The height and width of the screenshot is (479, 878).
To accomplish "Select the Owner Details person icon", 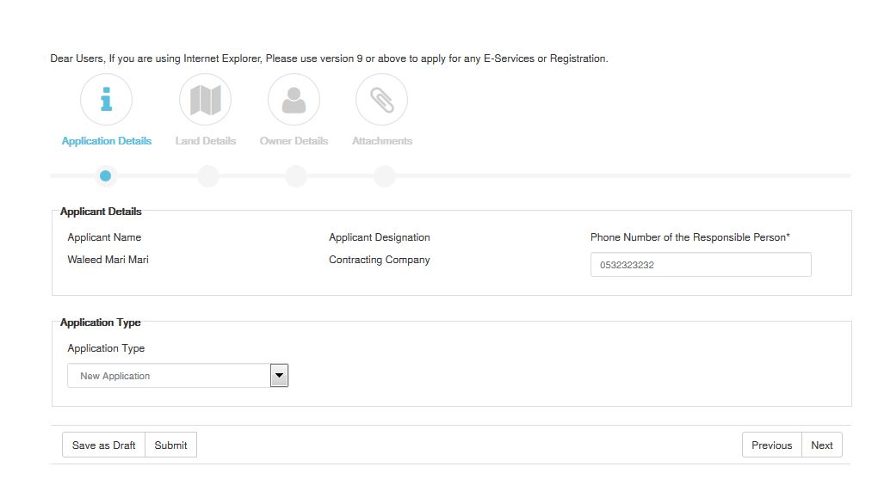I will click(x=294, y=100).
